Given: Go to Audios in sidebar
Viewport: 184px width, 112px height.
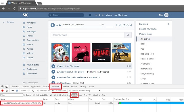Looking at the screenshot, I should (x=30, y=49).
